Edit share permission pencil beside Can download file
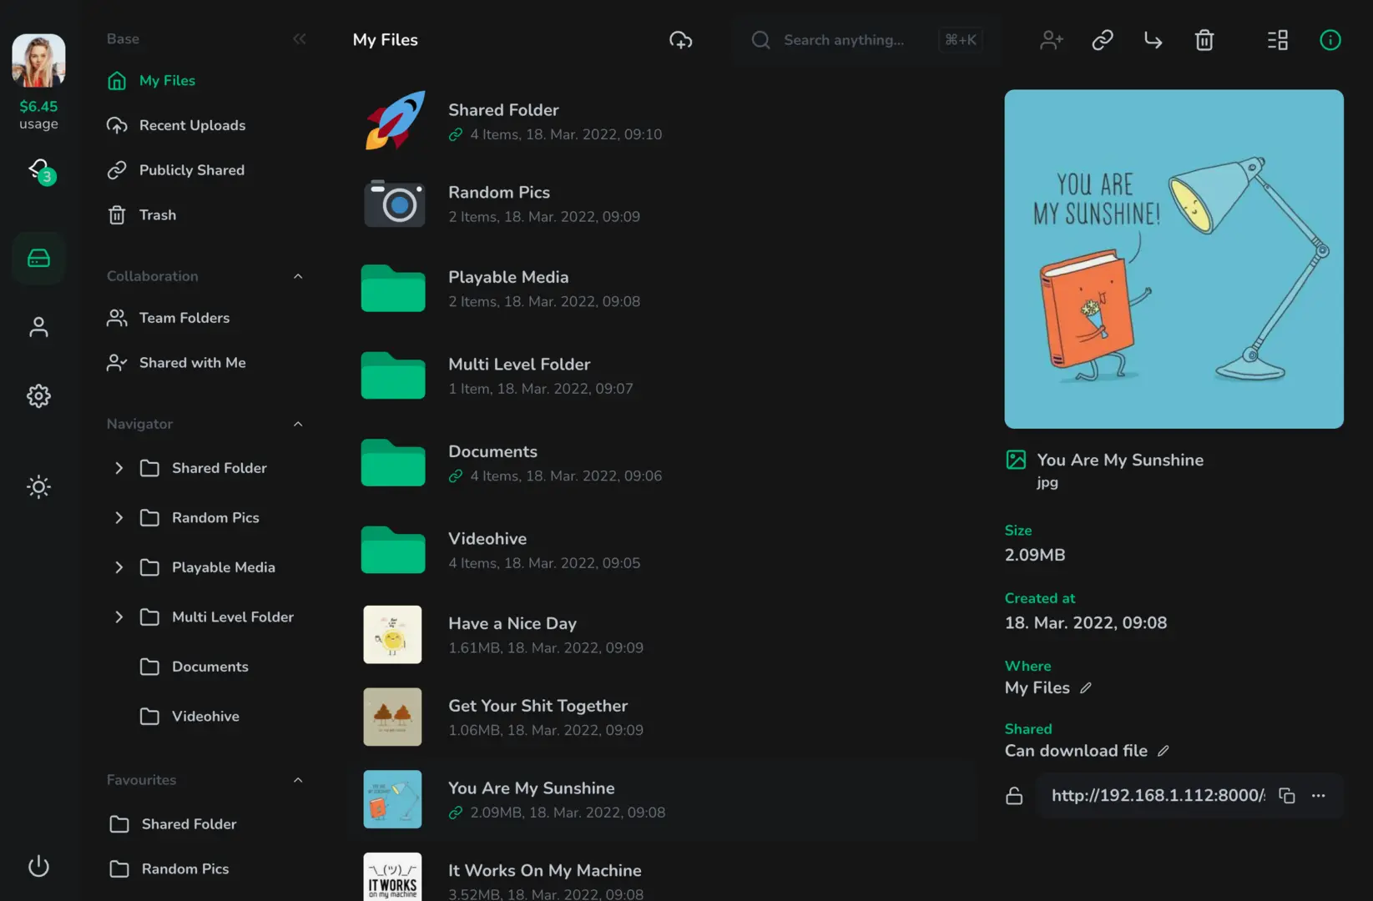This screenshot has width=1373, height=901. (1164, 751)
